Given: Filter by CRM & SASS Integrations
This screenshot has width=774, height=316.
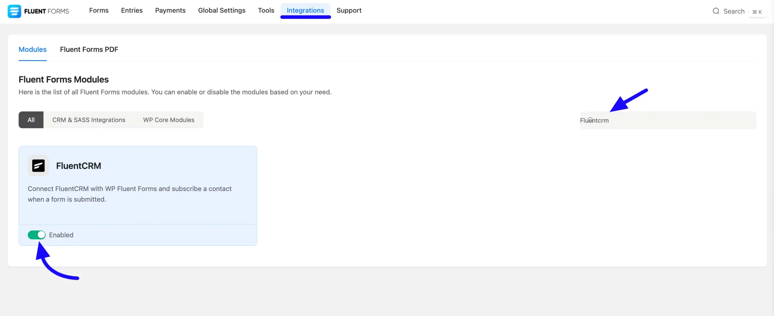Looking at the screenshot, I should (x=89, y=120).
